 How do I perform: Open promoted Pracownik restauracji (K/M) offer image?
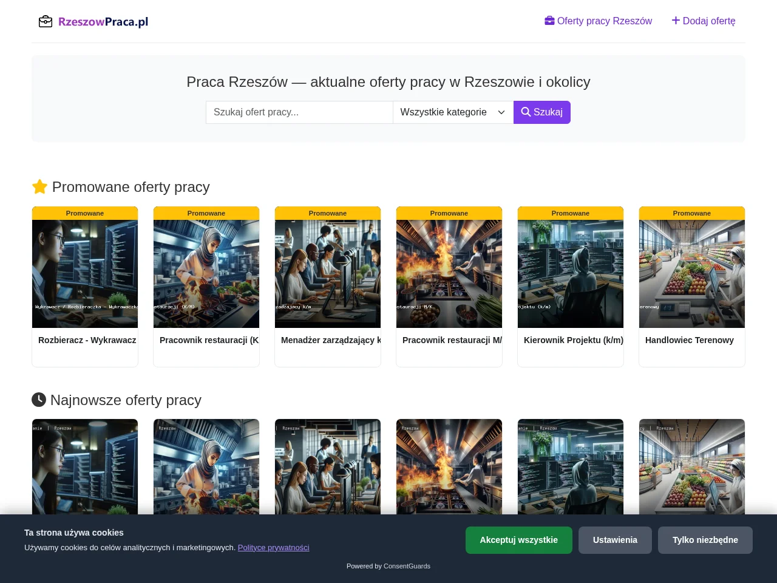pyautogui.click(x=206, y=274)
